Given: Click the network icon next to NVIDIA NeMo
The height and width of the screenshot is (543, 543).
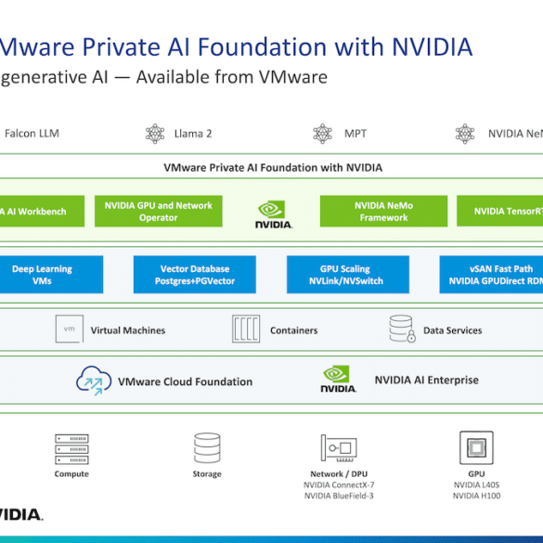Looking at the screenshot, I should point(465,134).
